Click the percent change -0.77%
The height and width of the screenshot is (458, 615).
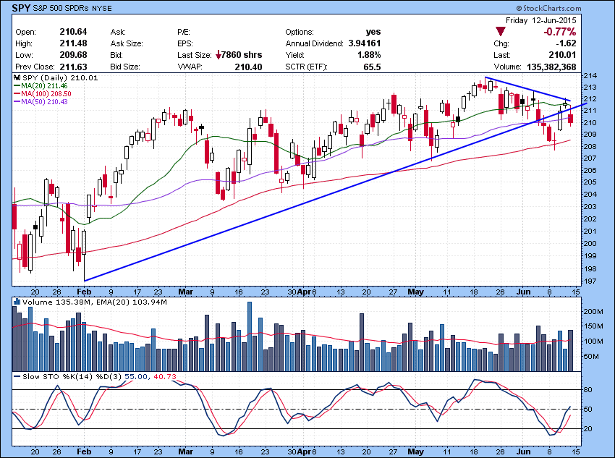click(x=560, y=32)
